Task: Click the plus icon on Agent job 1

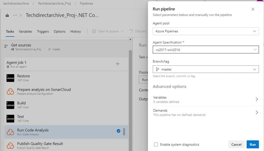Action: click(x=117, y=64)
